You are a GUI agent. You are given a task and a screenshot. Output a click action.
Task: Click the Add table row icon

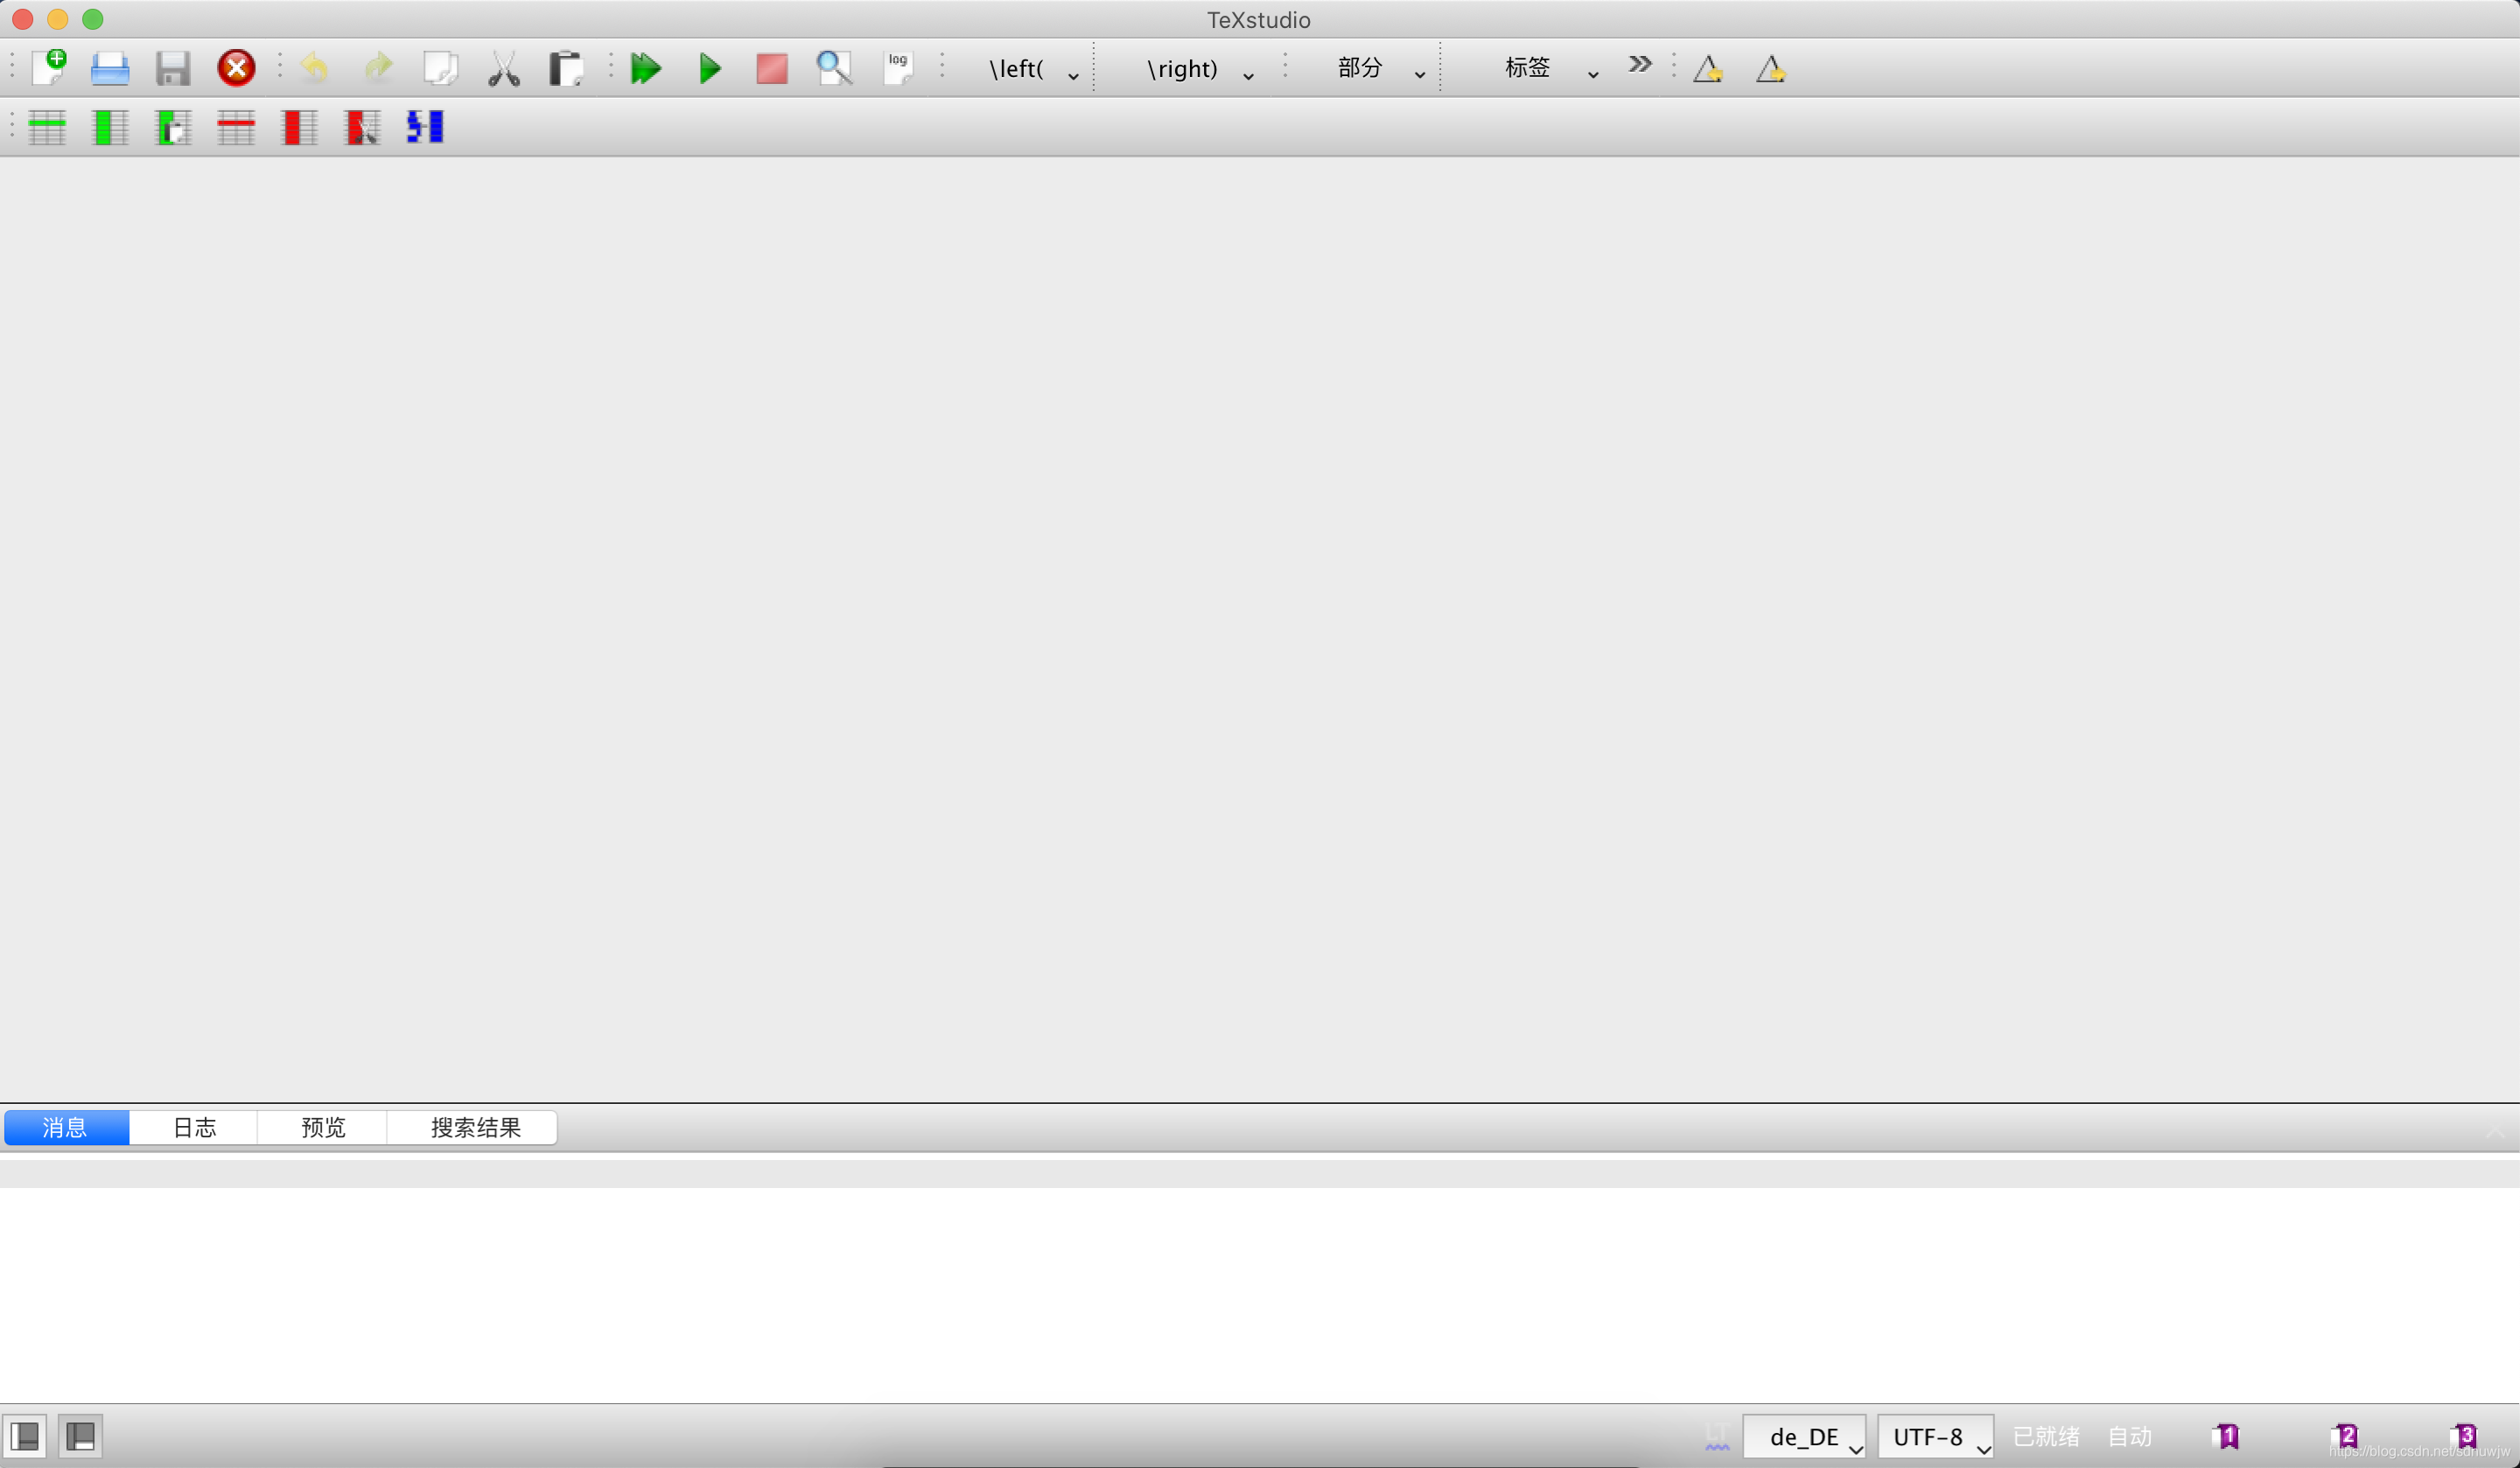[47, 127]
